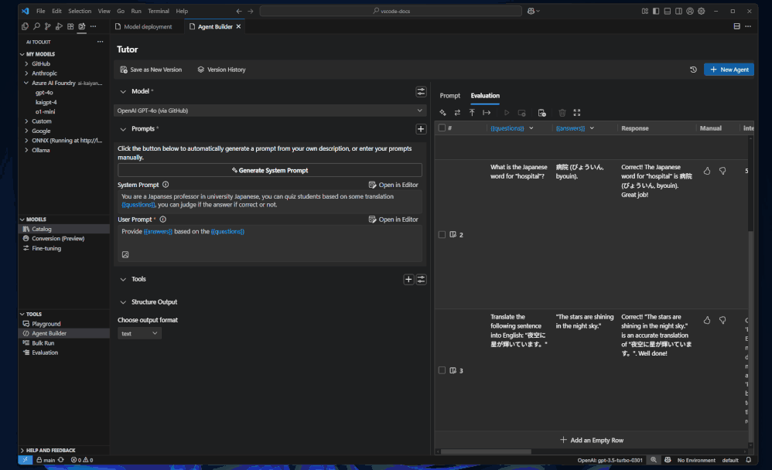Click the fullscreen expand icon in Evaluation toolbar
772x470 pixels.
[576, 113]
